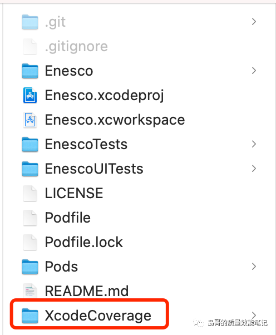Image resolution: width=276 pixels, height=335 pixels.
Task: Select the XcodeCoverage folder name
Action: 98,316
